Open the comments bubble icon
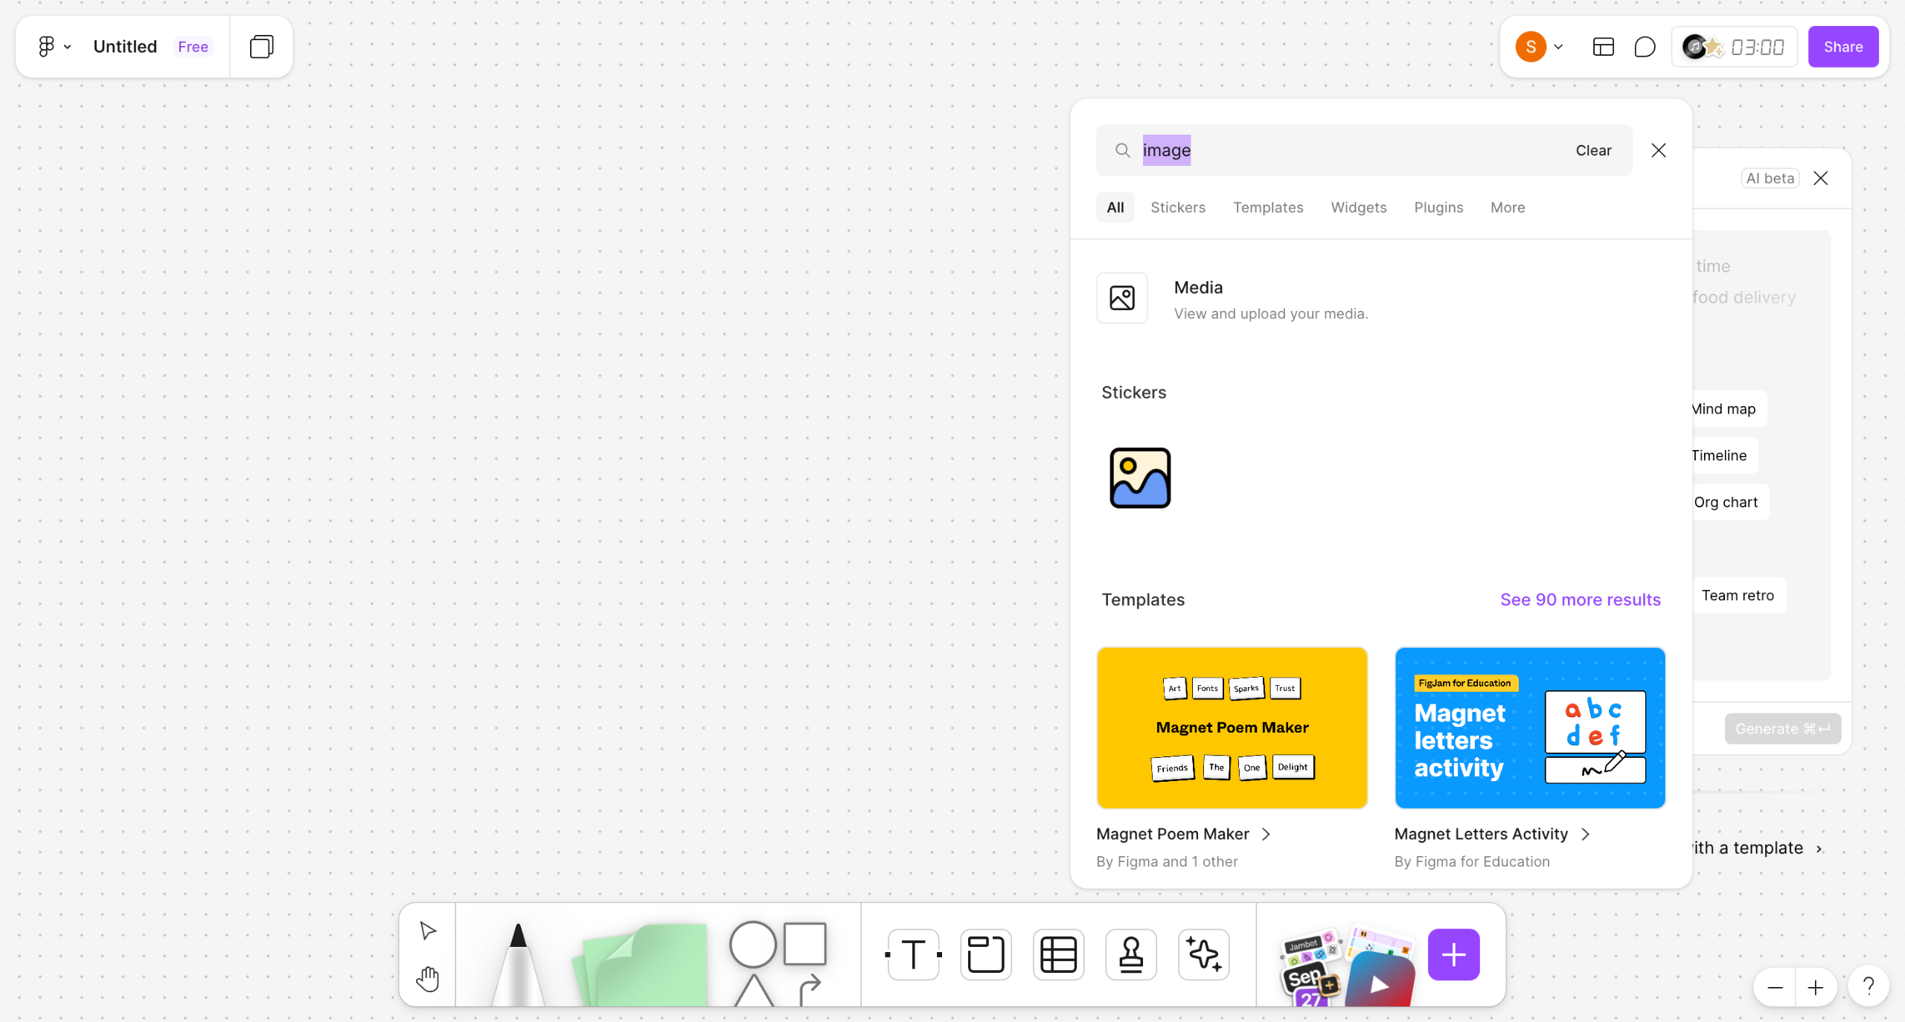The height and width of the screenshot is (1022, 1905). [x=1645, y=47]
